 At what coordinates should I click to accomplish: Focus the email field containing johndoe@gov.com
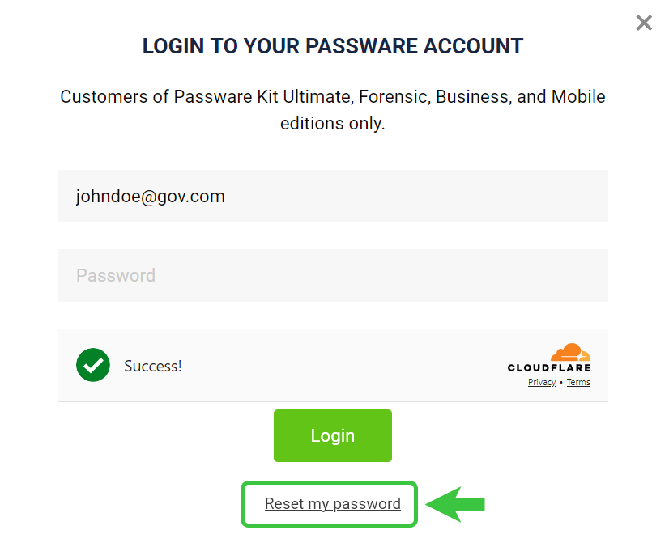click(x=333, y=196)
